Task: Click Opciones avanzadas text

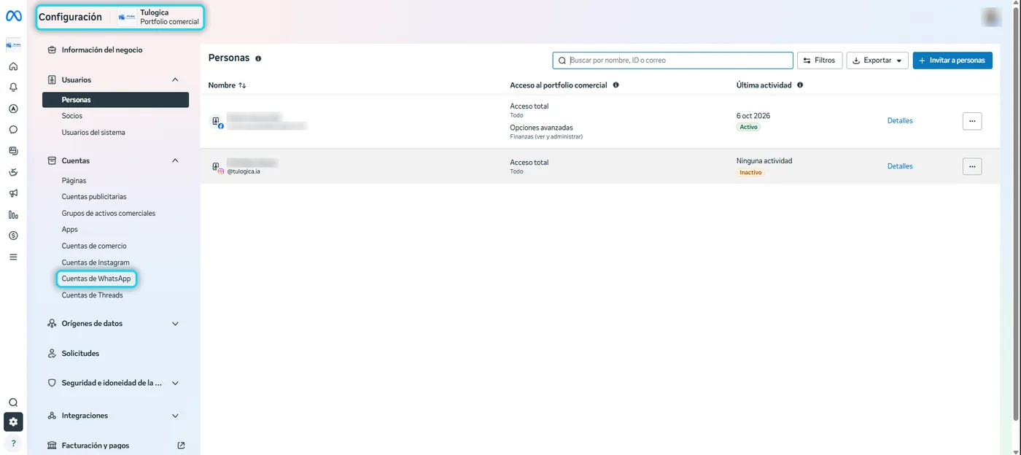Action: point(541,128)
